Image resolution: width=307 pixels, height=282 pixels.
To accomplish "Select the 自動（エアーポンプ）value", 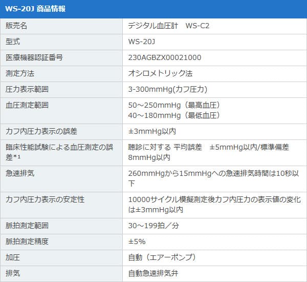I will (162, 257).
